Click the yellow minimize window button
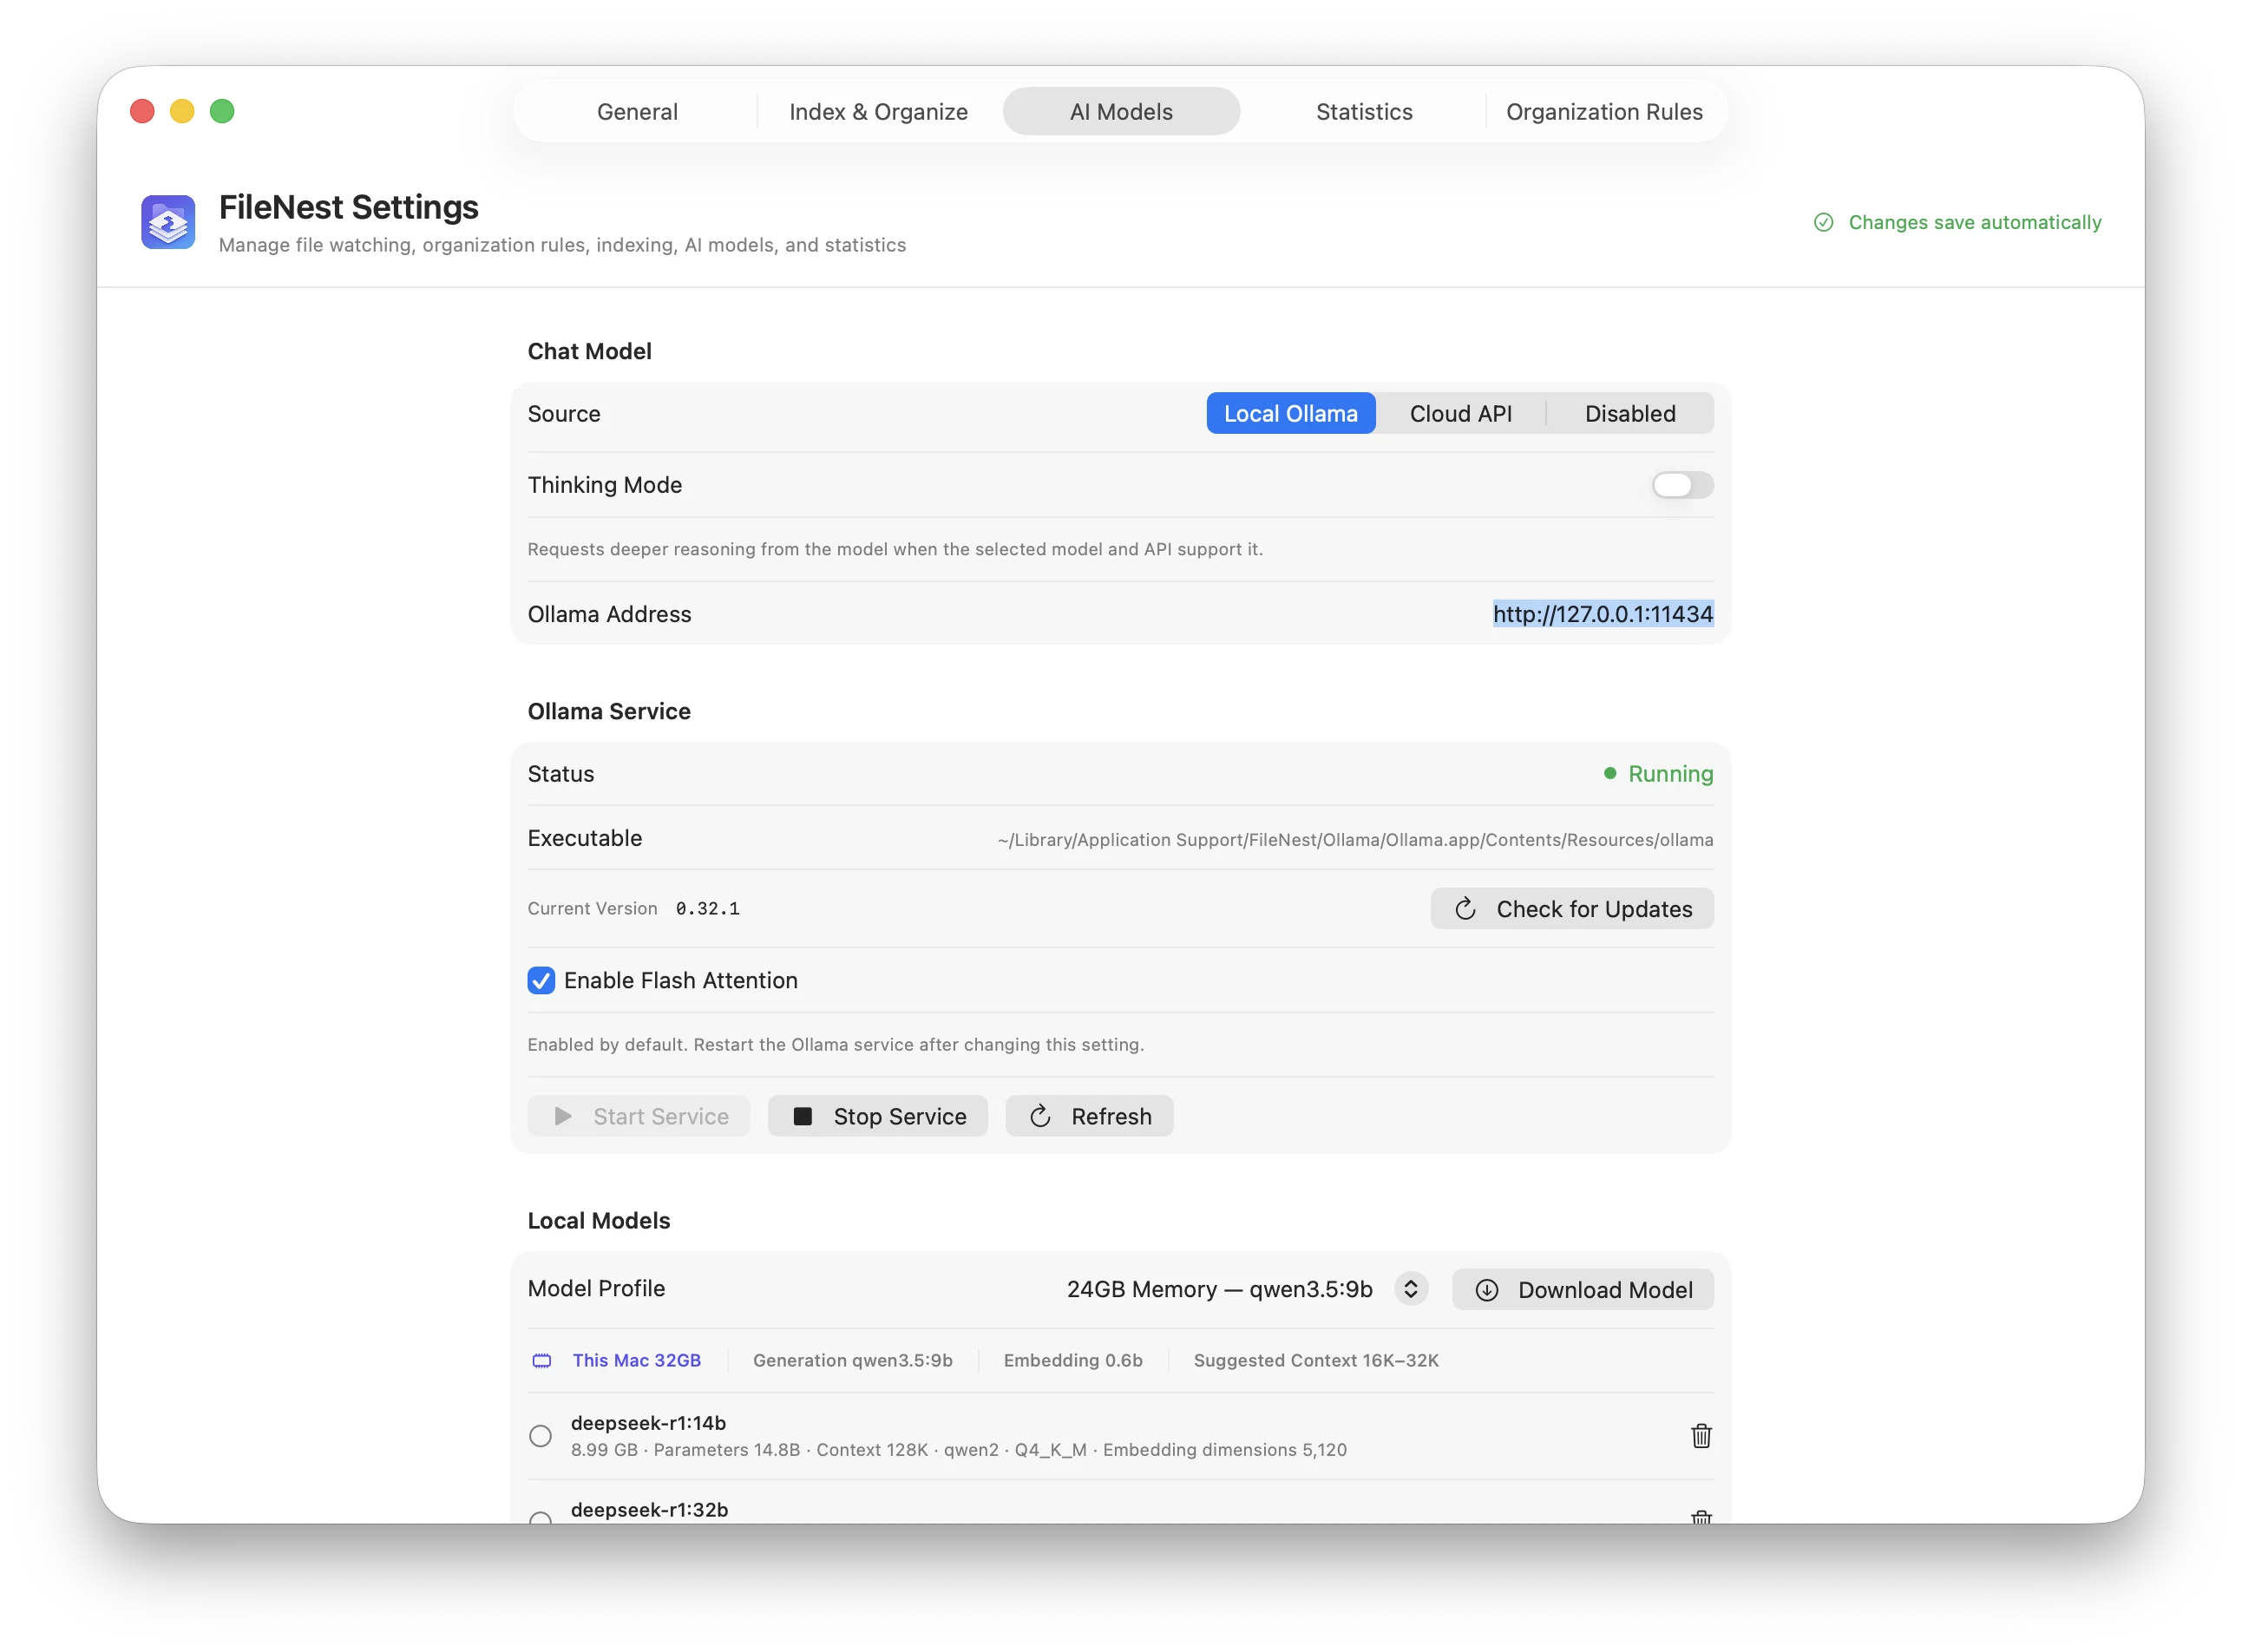 [182, 111]
